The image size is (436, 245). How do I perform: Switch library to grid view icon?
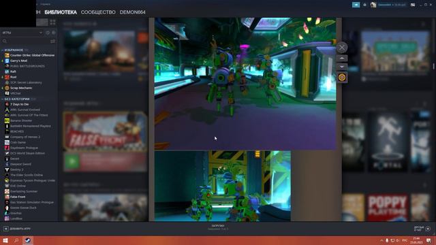(x=52, y=22)
